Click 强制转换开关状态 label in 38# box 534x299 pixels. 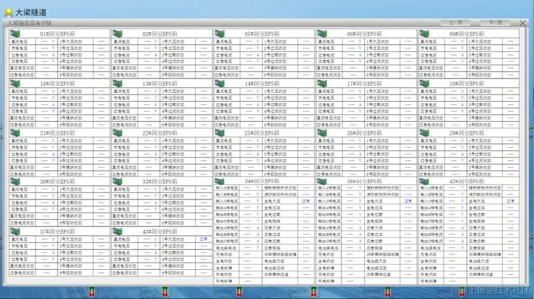tap(382, 188)
